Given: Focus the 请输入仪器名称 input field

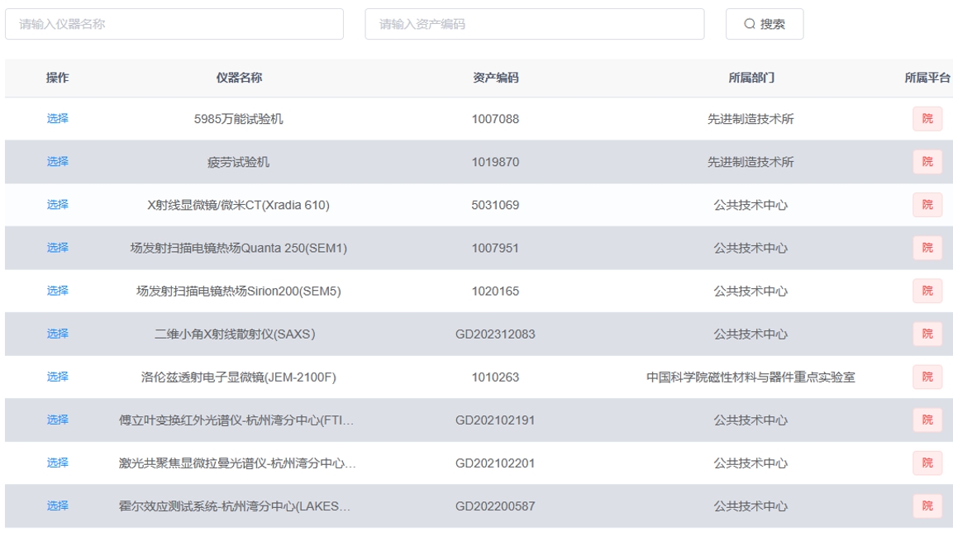Looking at the screenshot, I should (174, 24).
